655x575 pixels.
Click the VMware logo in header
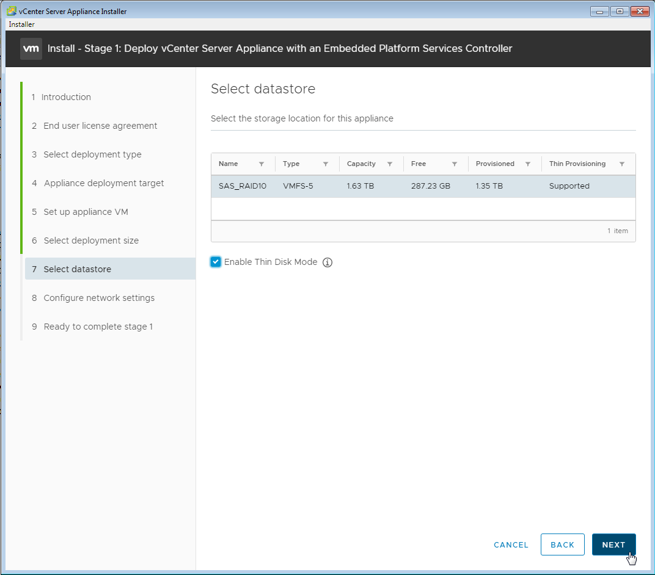click(x=31, y=49)
